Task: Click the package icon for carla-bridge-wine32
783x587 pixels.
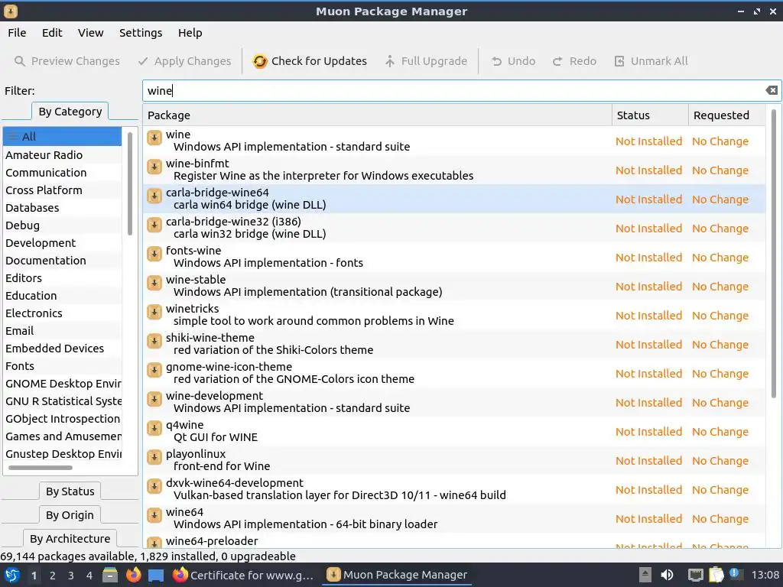Action: (x=154, y=225)
